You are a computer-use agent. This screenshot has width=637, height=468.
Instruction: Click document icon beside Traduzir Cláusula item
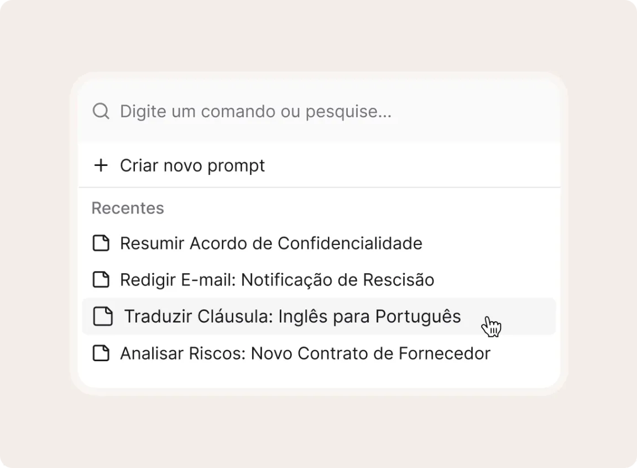click(x=103, y=316)
